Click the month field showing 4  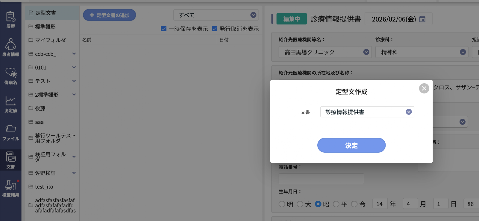(410, 204)
